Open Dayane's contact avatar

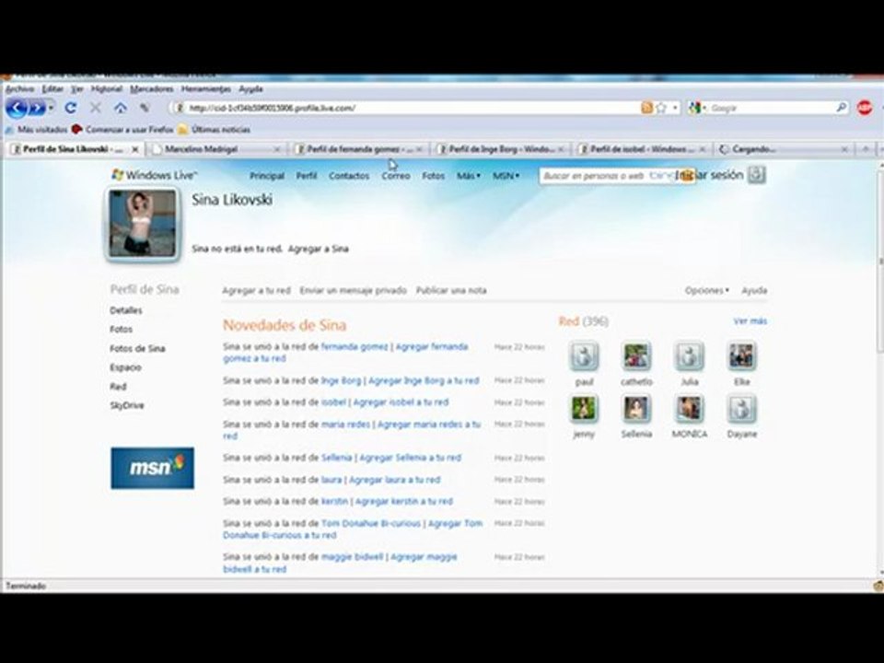point(741,409)
